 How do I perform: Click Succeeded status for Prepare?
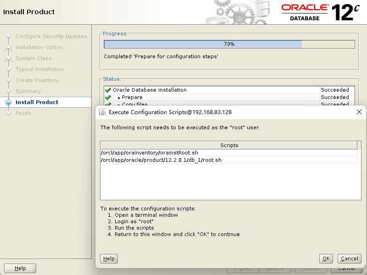(335, 97)
